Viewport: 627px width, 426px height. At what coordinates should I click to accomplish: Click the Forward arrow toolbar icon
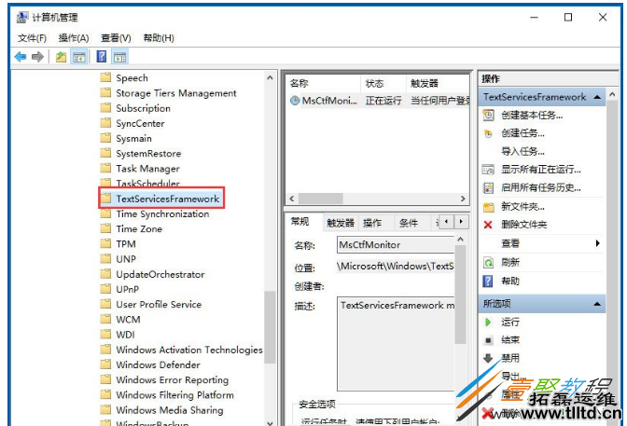[x=37, y=57]
